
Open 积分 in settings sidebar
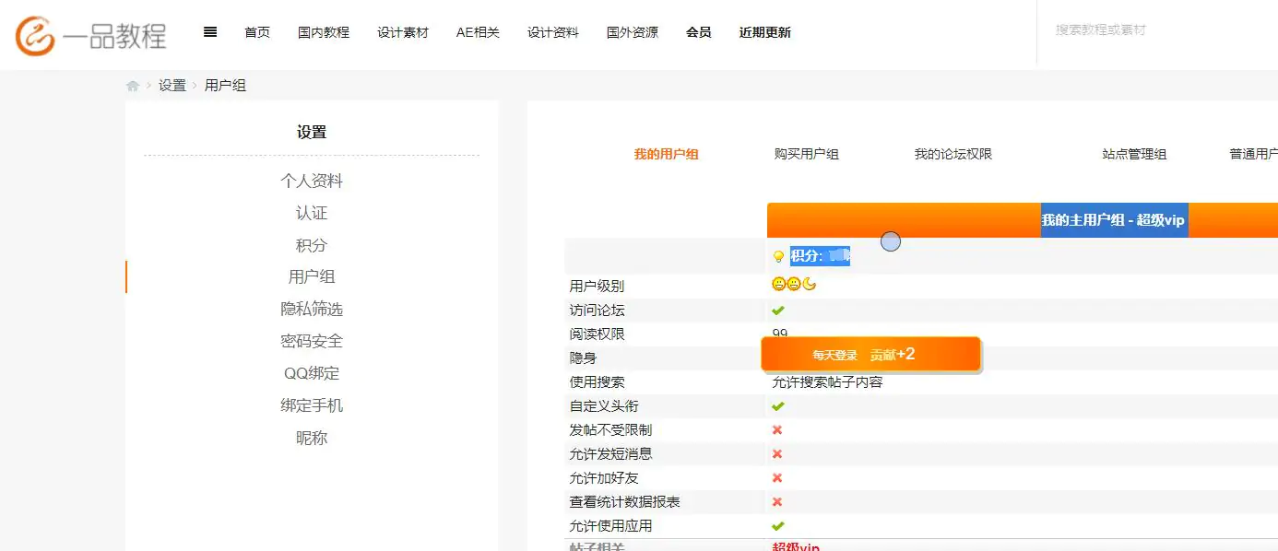pos(312,245)
